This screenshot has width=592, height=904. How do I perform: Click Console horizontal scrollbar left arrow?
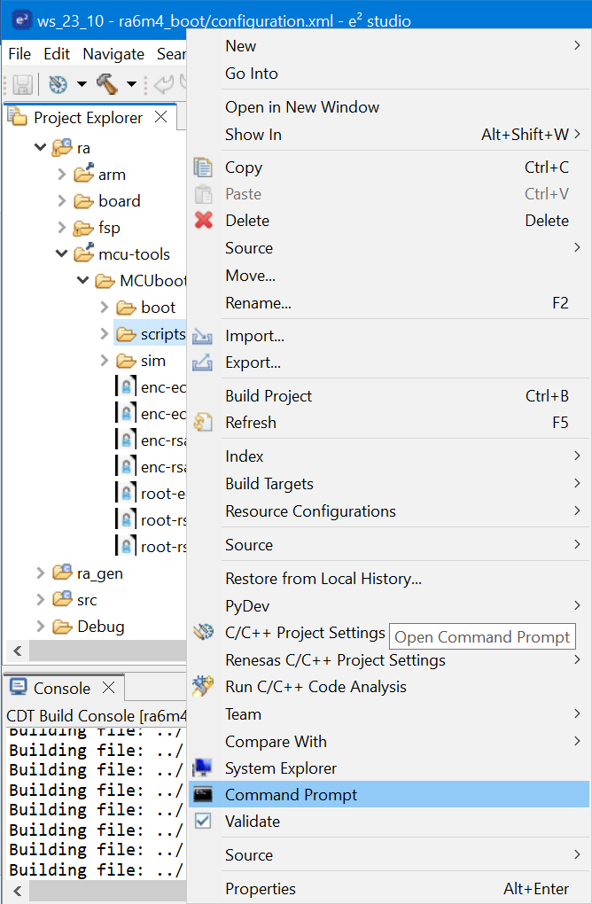pos(18,891)
